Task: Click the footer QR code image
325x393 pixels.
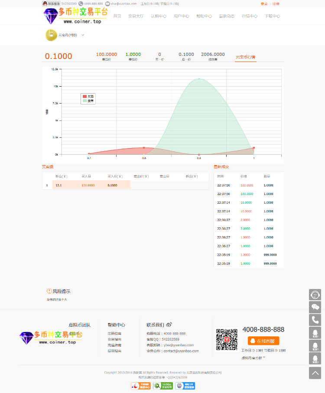Action: pyautogui.click(x=227, y=340)
